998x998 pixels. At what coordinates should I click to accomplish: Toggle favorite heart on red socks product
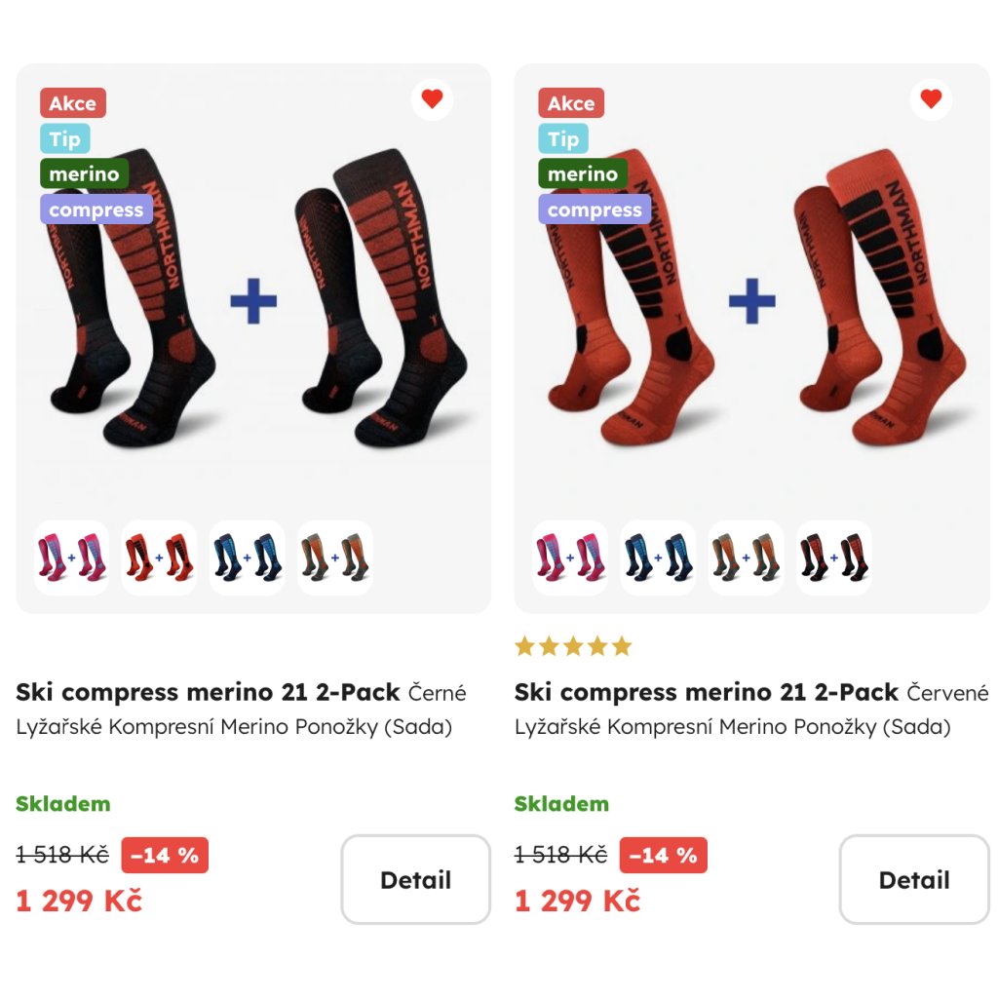[x=931, y=99]
